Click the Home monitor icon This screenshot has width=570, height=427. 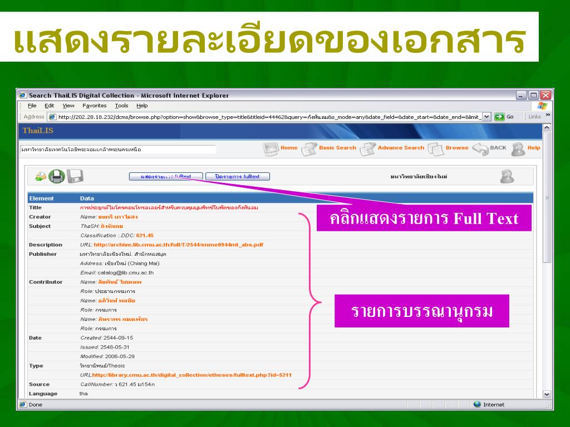[271, 149]
